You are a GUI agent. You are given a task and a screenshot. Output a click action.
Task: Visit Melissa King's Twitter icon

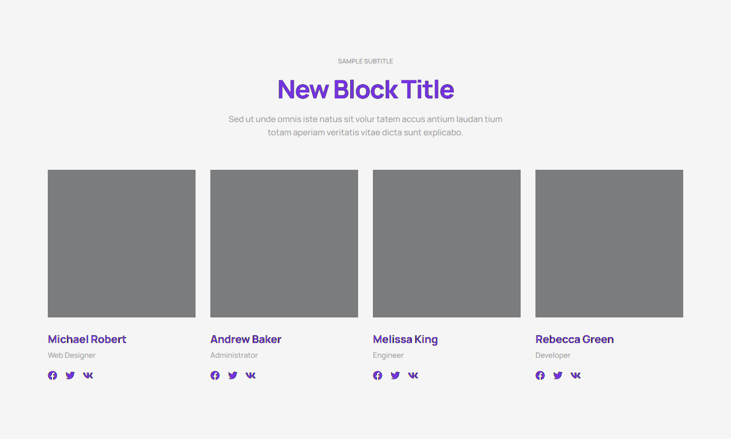396,376
